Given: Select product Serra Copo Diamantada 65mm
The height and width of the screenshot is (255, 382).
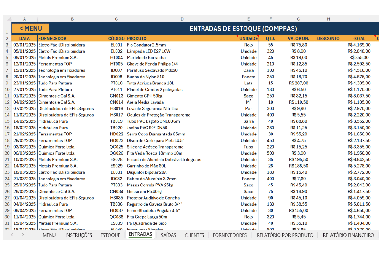Looking at the screenshot, I should pos(182,134).
